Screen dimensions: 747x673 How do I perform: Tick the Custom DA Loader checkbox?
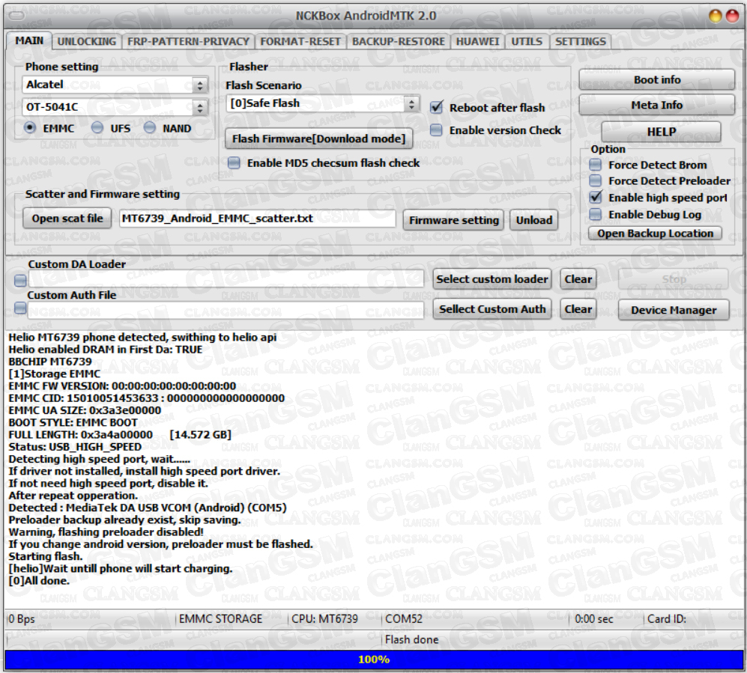(x=20, y=280)
